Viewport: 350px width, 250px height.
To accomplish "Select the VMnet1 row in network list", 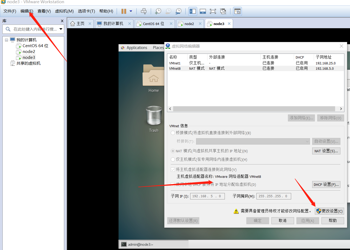I will (x=256, y=63).
